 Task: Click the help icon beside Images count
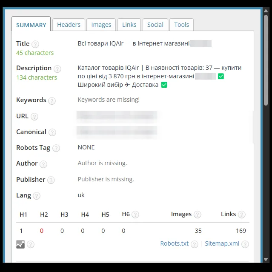click(x=198, y=215)
